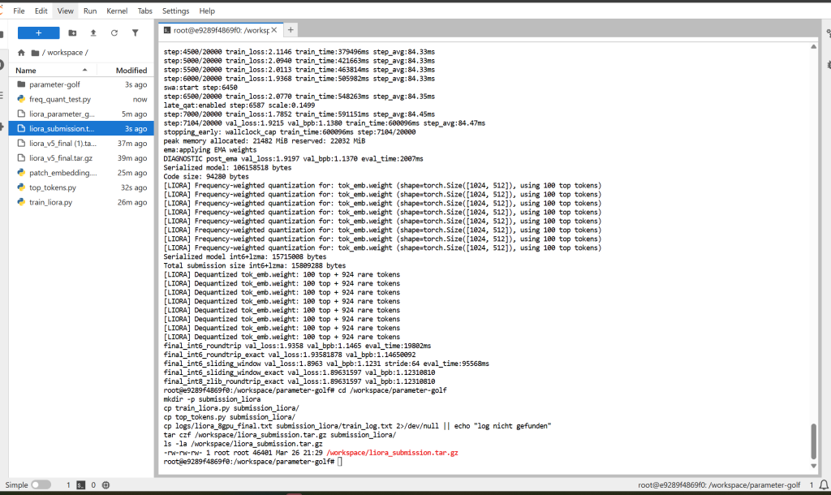
Task: Refresh the file browser list
Action: [114, 32]
